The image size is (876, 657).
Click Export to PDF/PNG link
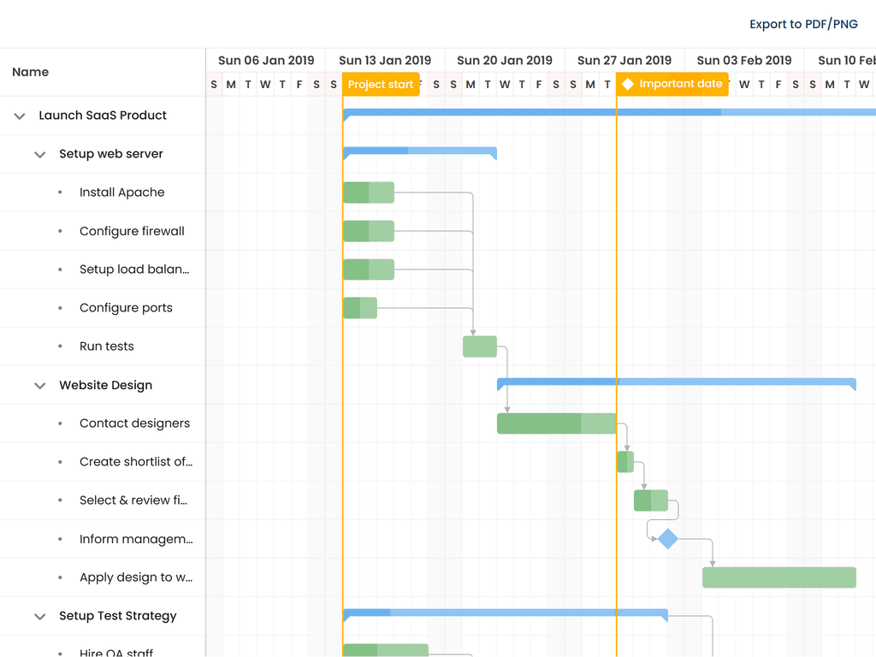coord(803,24)
